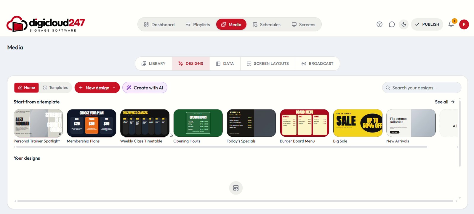Click the designs panel vertical scrollbar
Viewport: 474px width, 214px height.
460,133
